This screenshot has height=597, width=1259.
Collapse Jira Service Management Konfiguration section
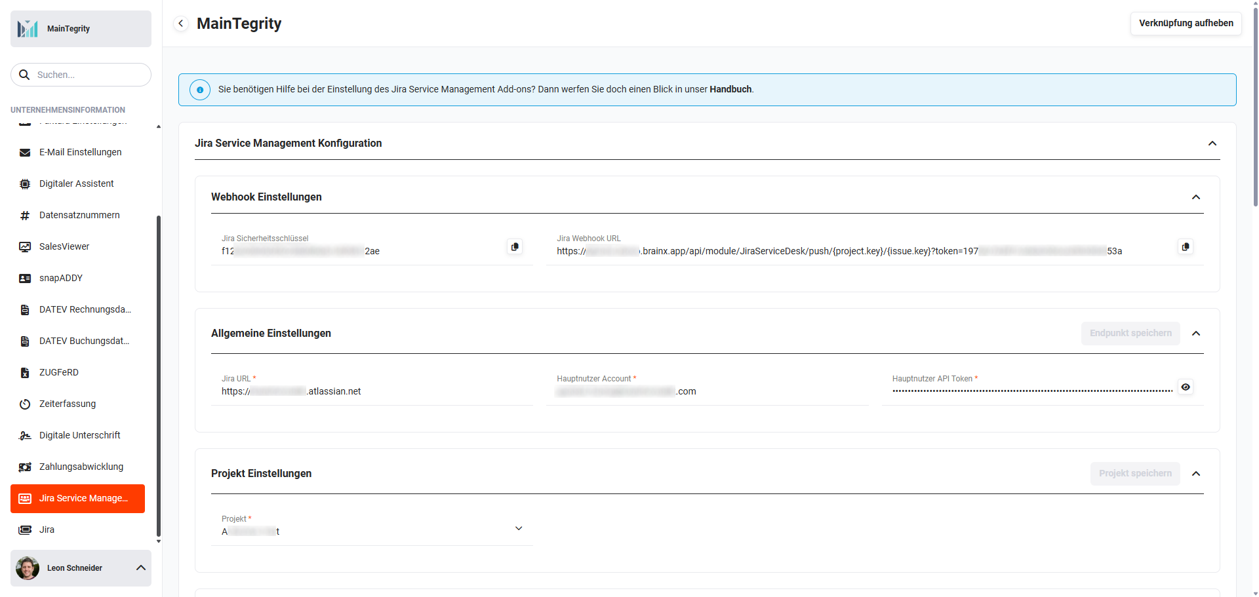pyautogui.click(x=1212, y=143)
